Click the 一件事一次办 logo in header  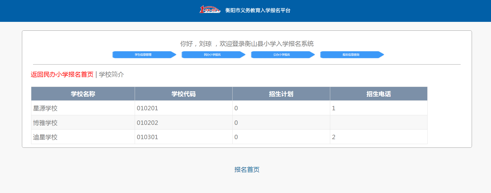tap(210, 10)
